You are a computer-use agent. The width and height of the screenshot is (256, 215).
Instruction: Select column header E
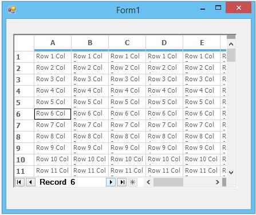pos(202,43)
